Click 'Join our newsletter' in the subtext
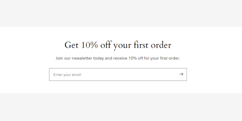The width and height of the screenshot is (242, 121). [74, 58]
